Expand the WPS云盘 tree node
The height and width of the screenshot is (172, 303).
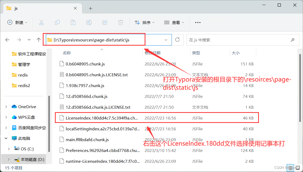(6, 117)
